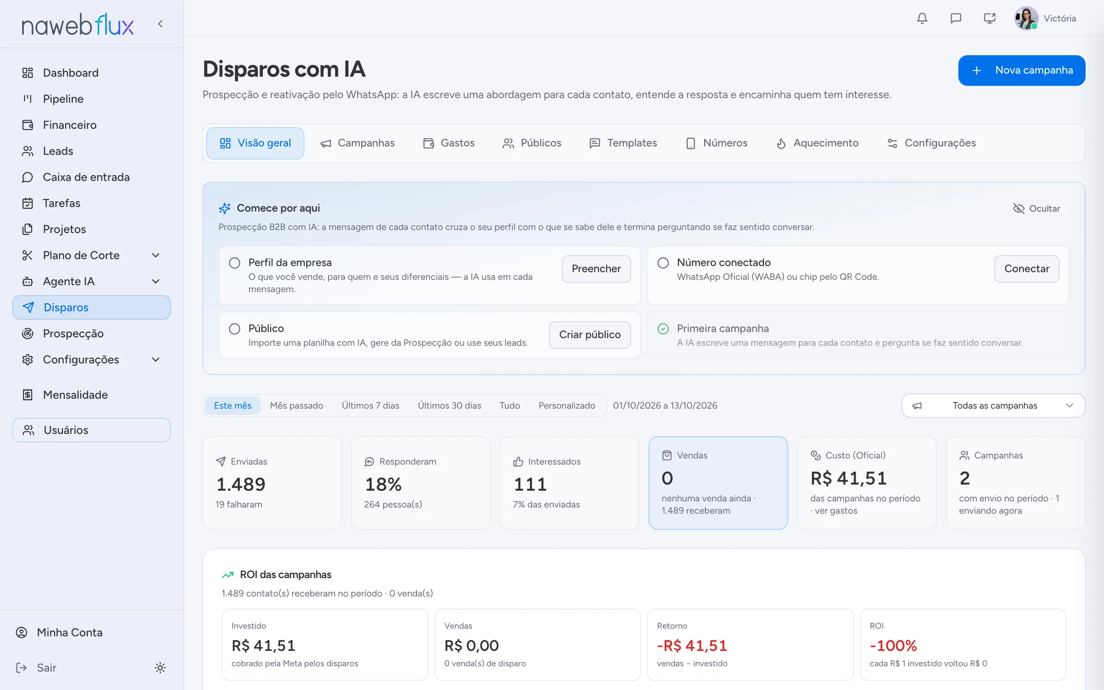
Task: Toggle light theme sun icon
Action: [x=160, y=667]
